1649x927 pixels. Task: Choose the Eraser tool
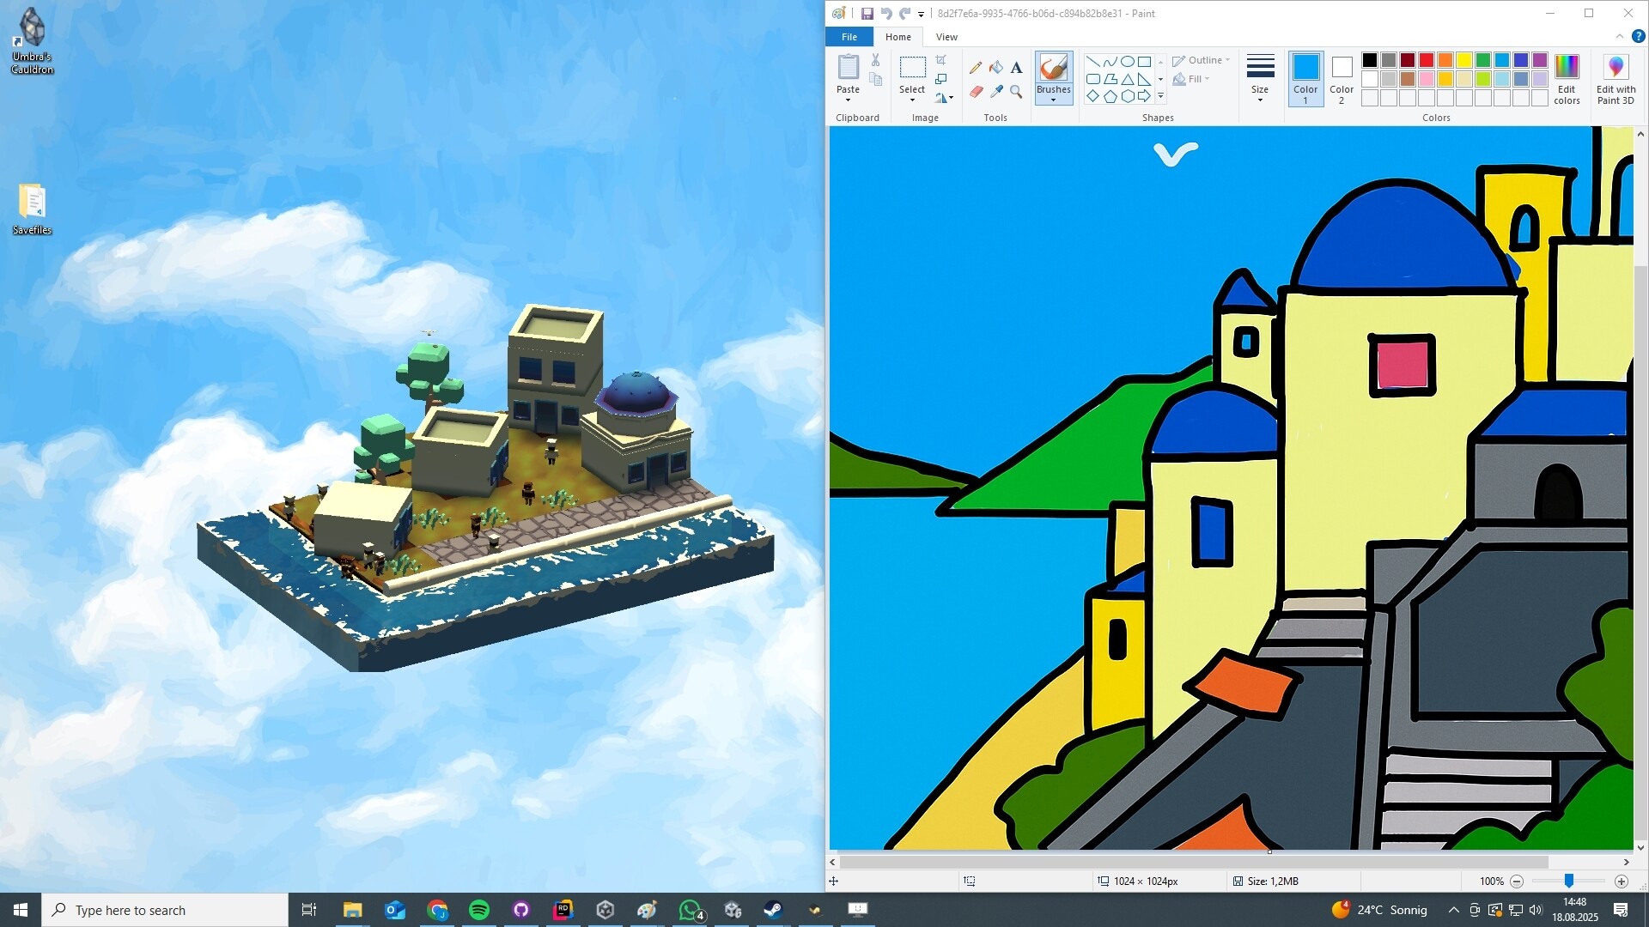(976, 92)
